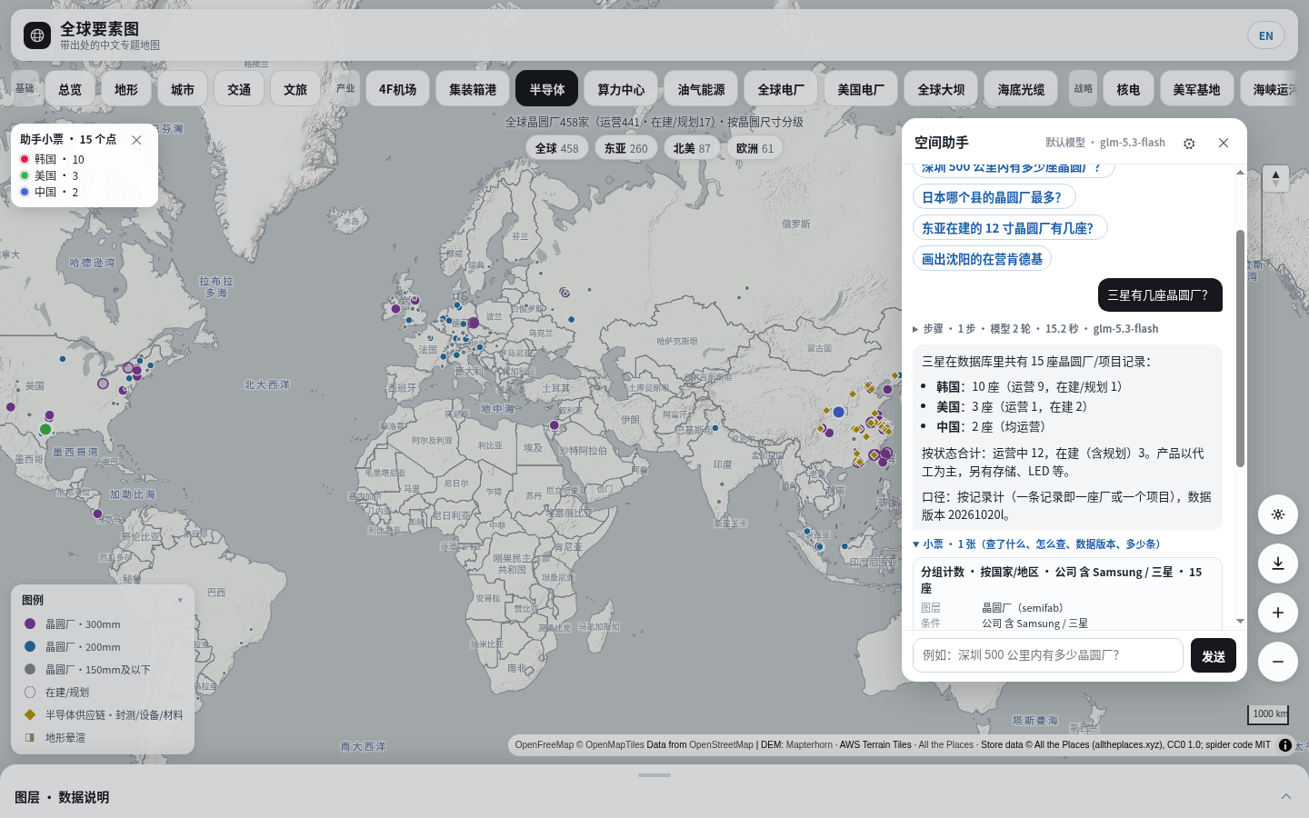Click the assistant chat scrollbar thumb

coord(1240,348)
